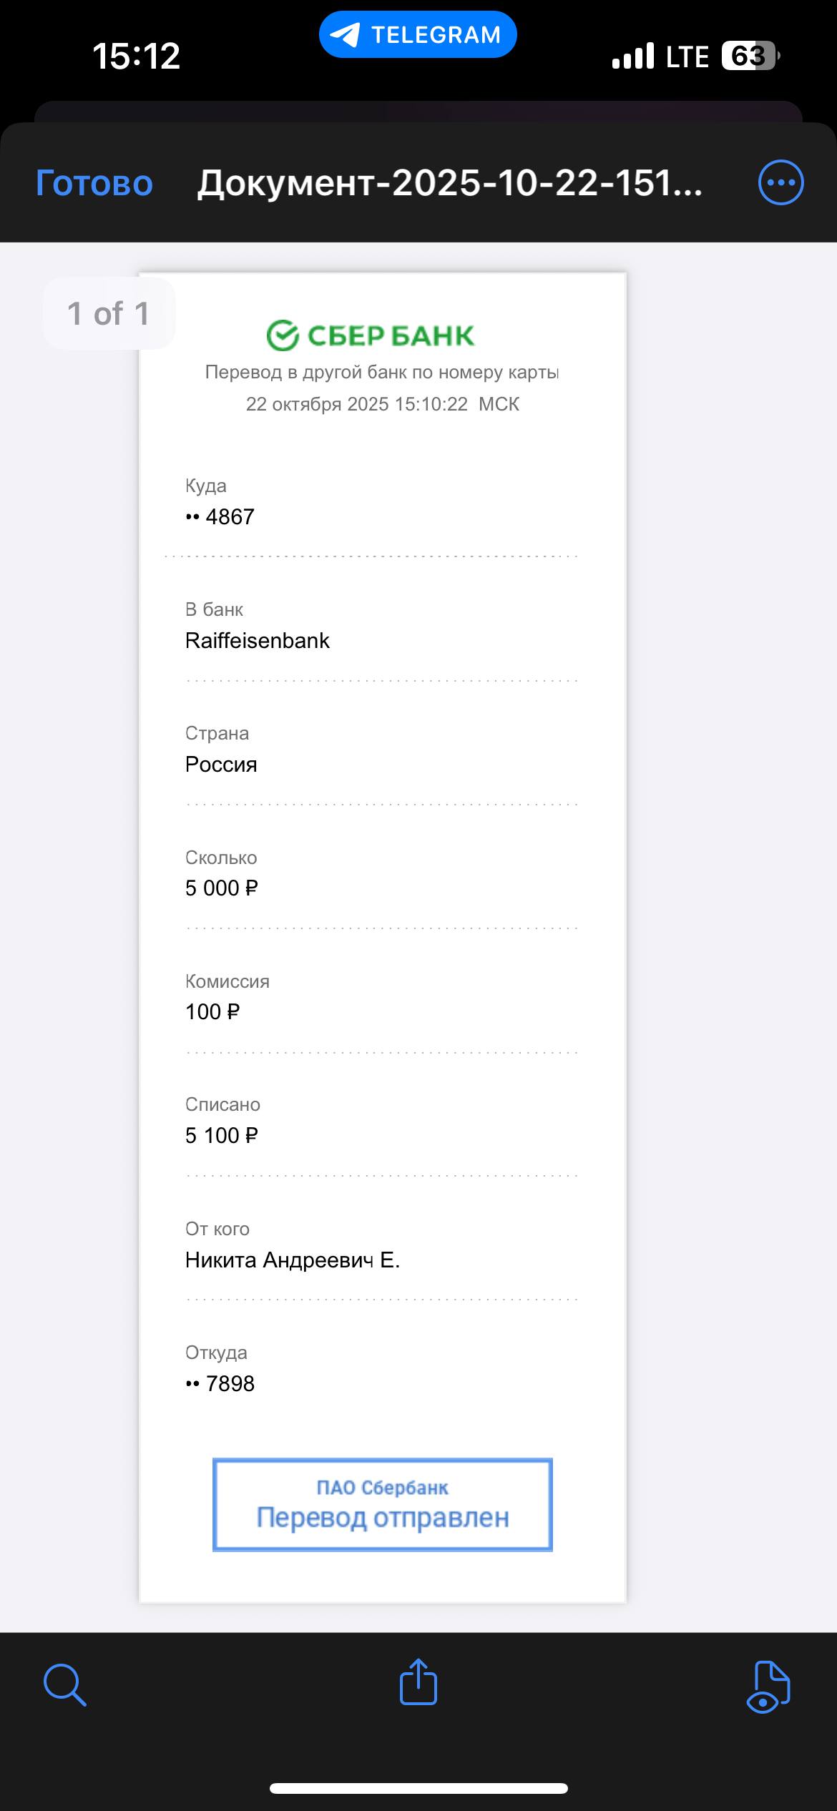Tap the Готово (Done) button
This screenshot has width=837, height=1811.
[x=94, y=184]
